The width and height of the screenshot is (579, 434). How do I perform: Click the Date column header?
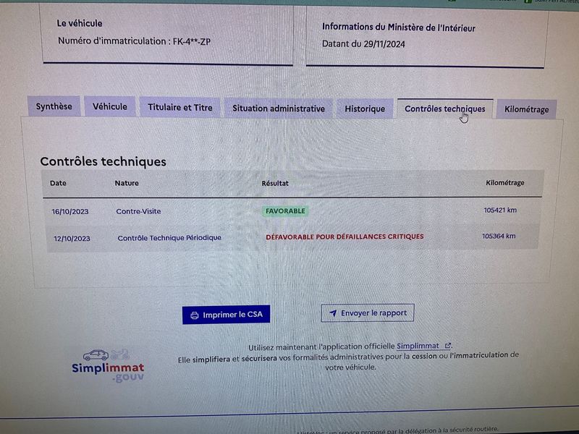click(x=58, y=183)
